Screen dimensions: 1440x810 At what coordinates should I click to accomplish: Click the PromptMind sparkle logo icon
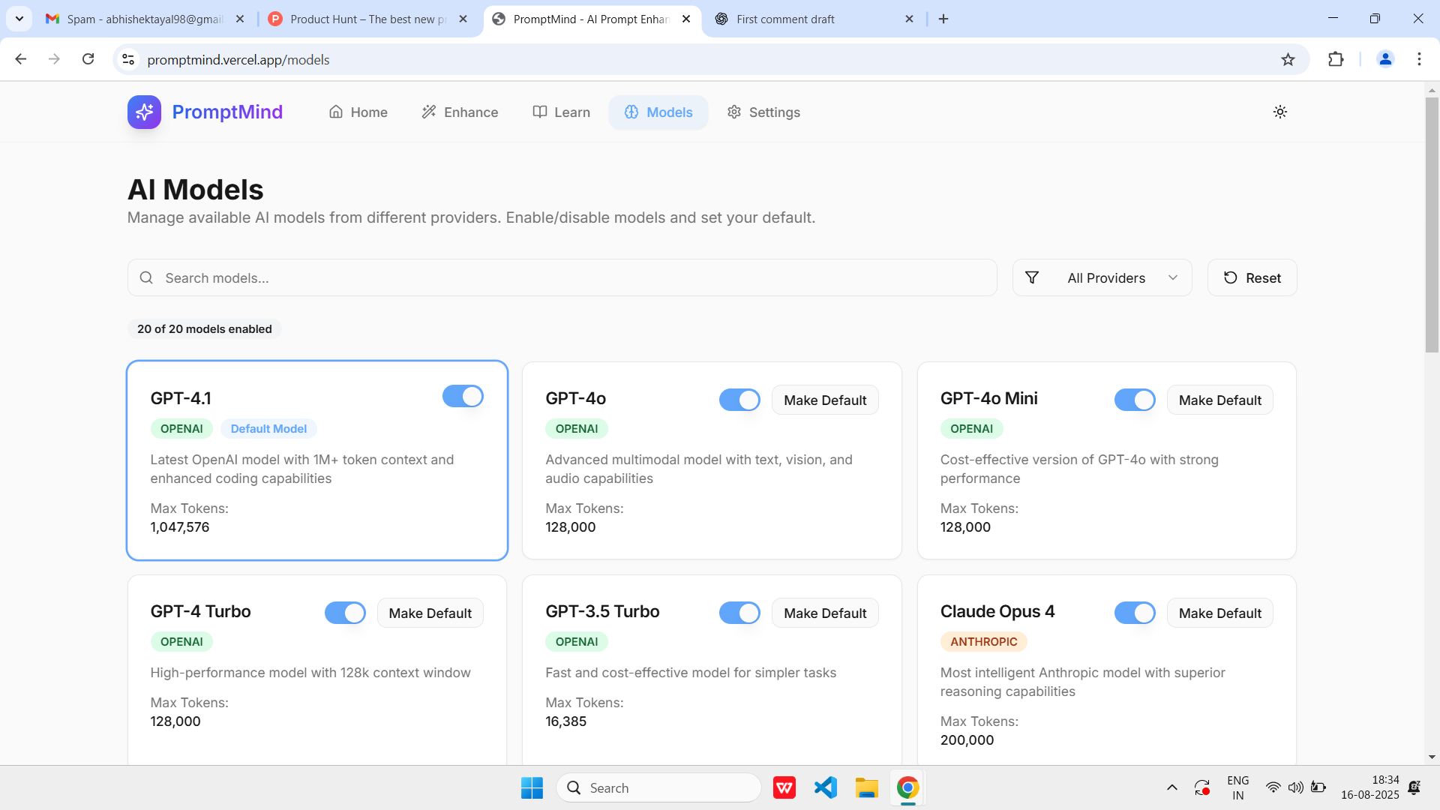(144, 112)
